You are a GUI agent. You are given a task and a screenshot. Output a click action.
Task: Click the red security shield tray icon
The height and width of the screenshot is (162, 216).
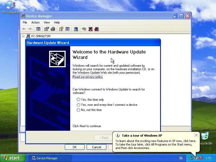tap(201, 158)
